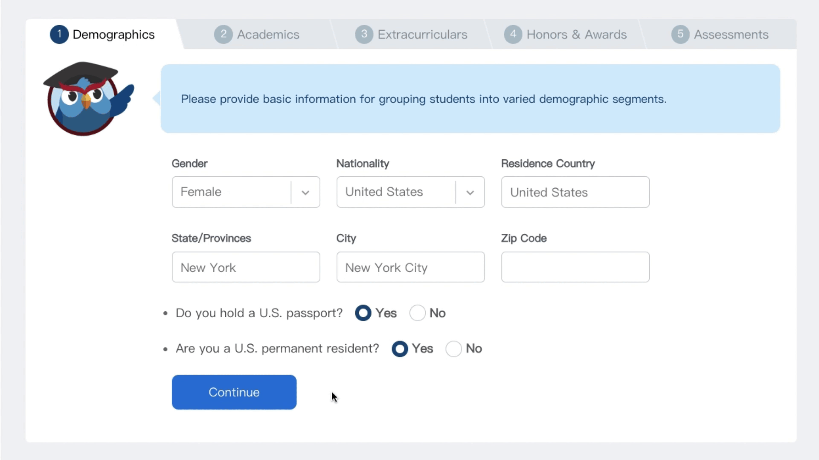The image size is (819, 460).
Task: Click step 1 circle icon on Demographics
Action: click(x=59, y=34)
